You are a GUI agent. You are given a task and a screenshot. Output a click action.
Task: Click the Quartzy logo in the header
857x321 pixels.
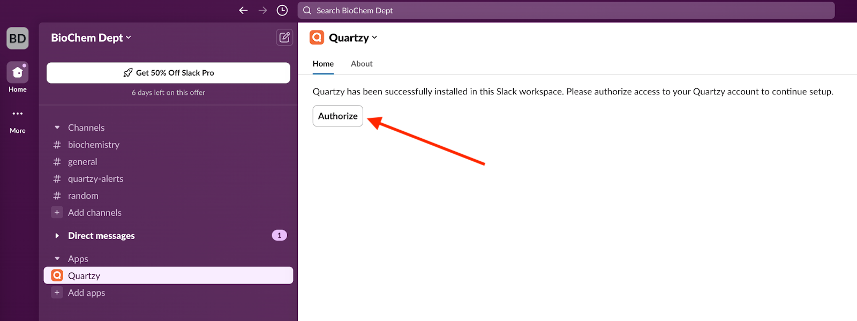click(x=317, y=38)
